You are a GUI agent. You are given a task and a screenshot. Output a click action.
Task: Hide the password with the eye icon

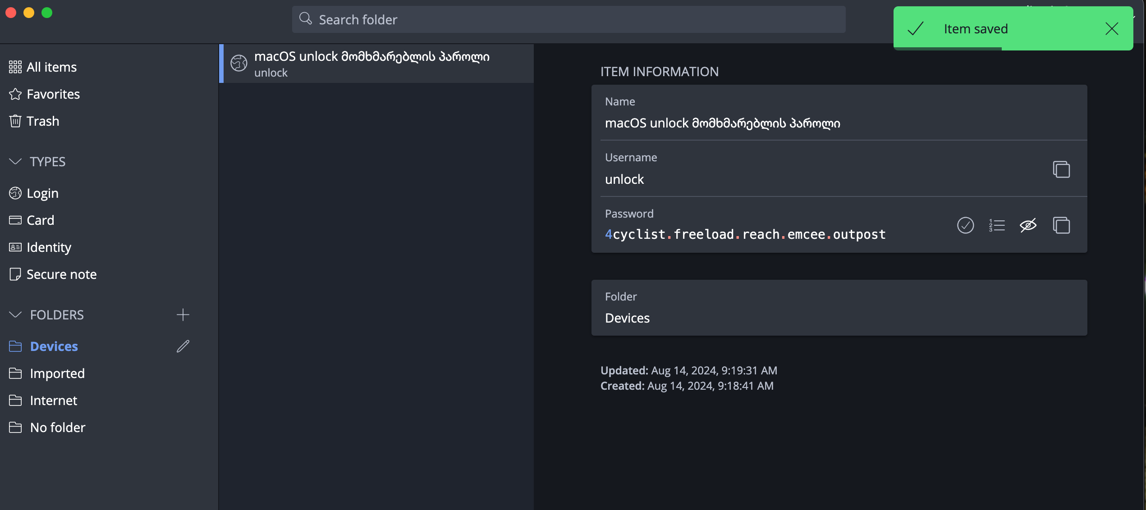[x=1028, y=225]
